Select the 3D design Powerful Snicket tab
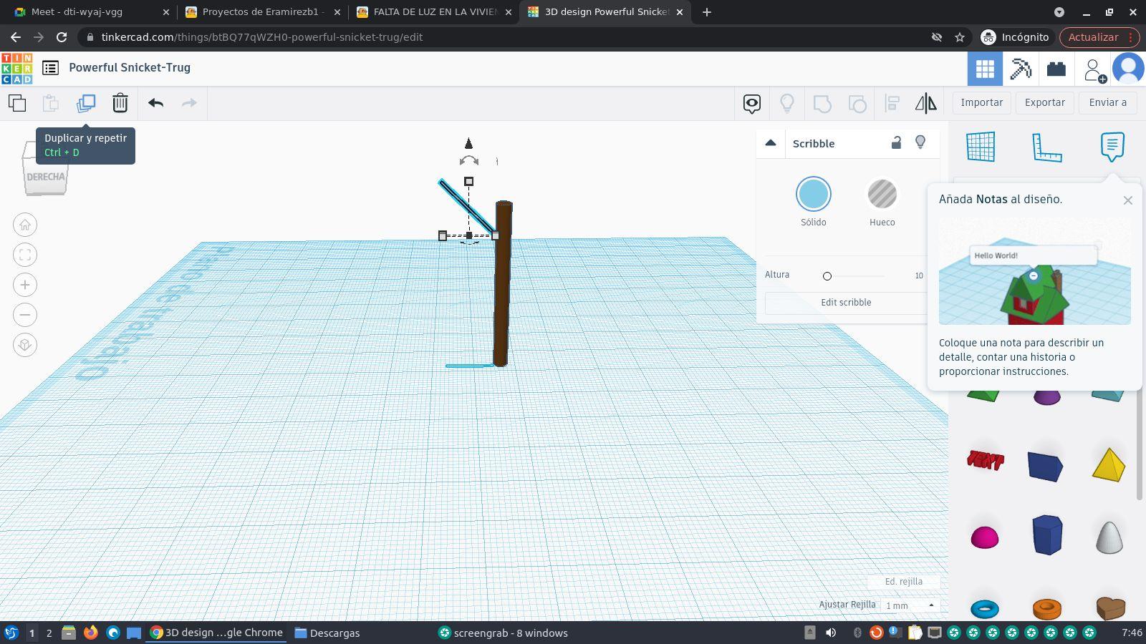1146x644 pixels. click(x=606, y=12)
